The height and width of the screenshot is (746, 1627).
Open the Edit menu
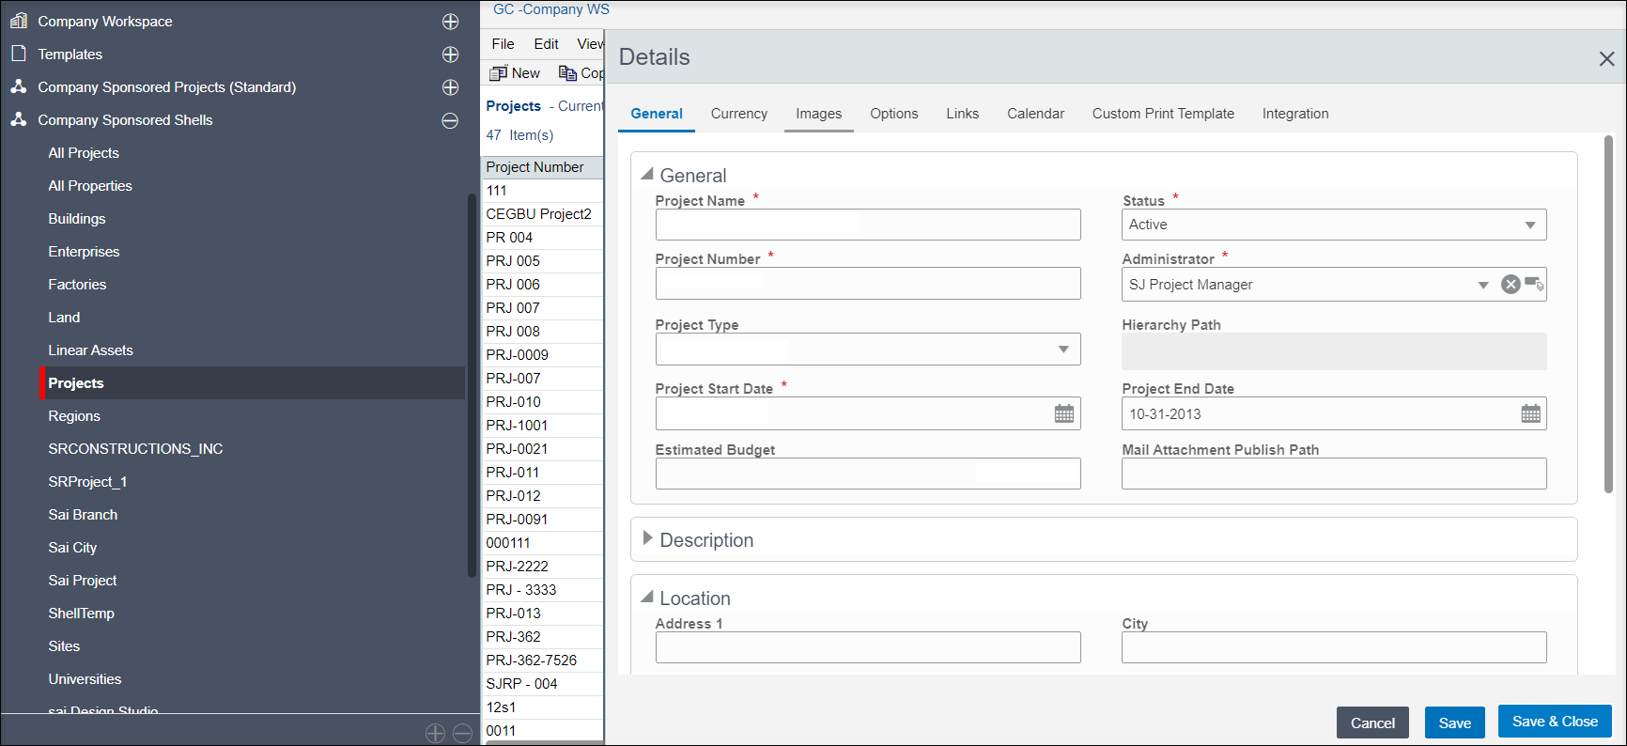tap(547, 44)
